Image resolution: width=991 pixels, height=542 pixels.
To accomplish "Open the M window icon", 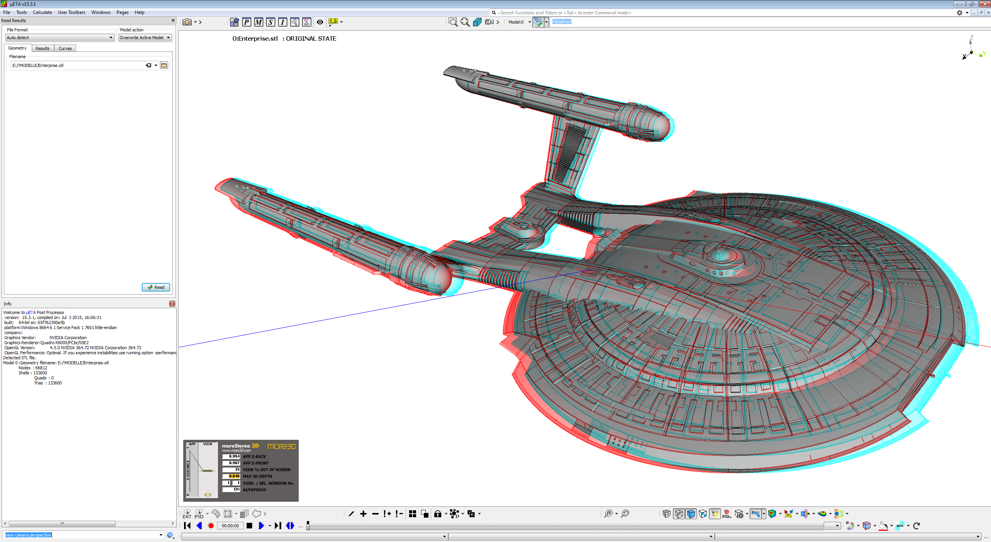I will point(258,22).
